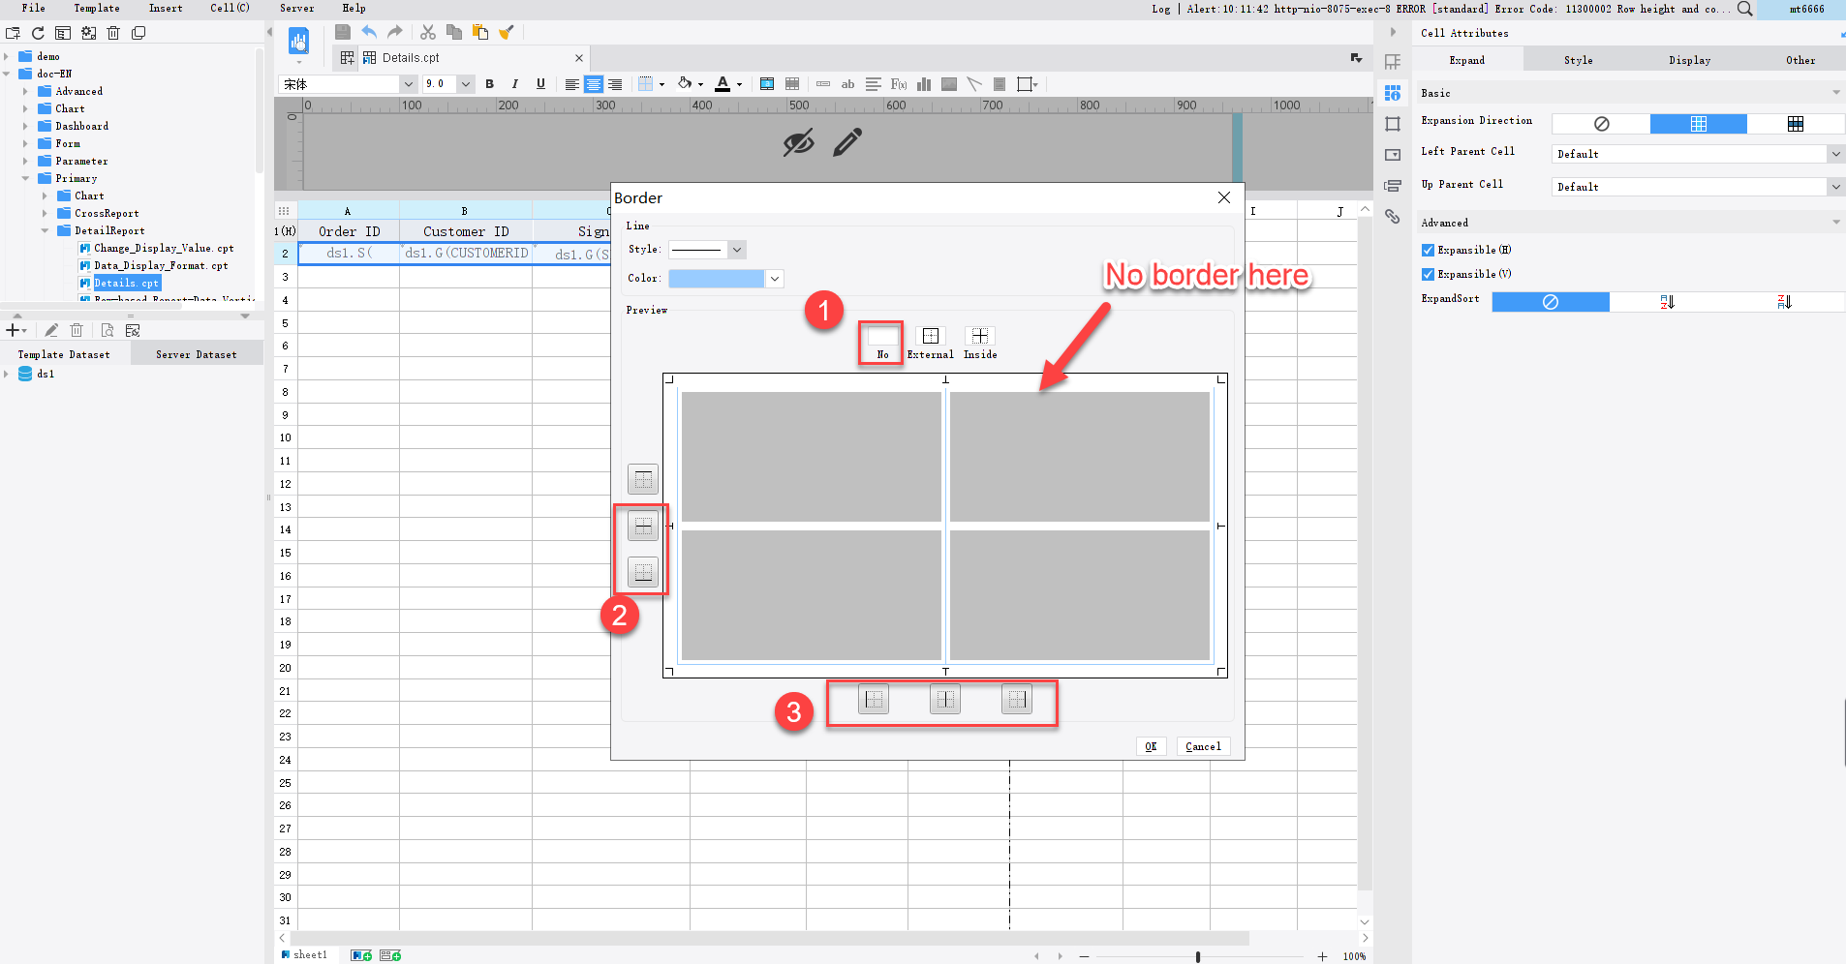Open the report preview icon
This screenshot has width=1846, height=964.
(299, 41)
